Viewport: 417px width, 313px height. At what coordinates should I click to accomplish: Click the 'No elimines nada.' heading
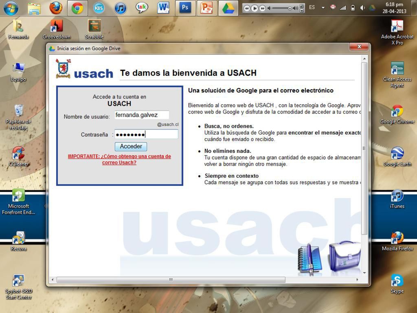pos(228,151)
